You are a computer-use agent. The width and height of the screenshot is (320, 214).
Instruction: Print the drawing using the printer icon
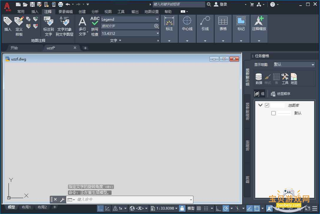coord(61,4)
